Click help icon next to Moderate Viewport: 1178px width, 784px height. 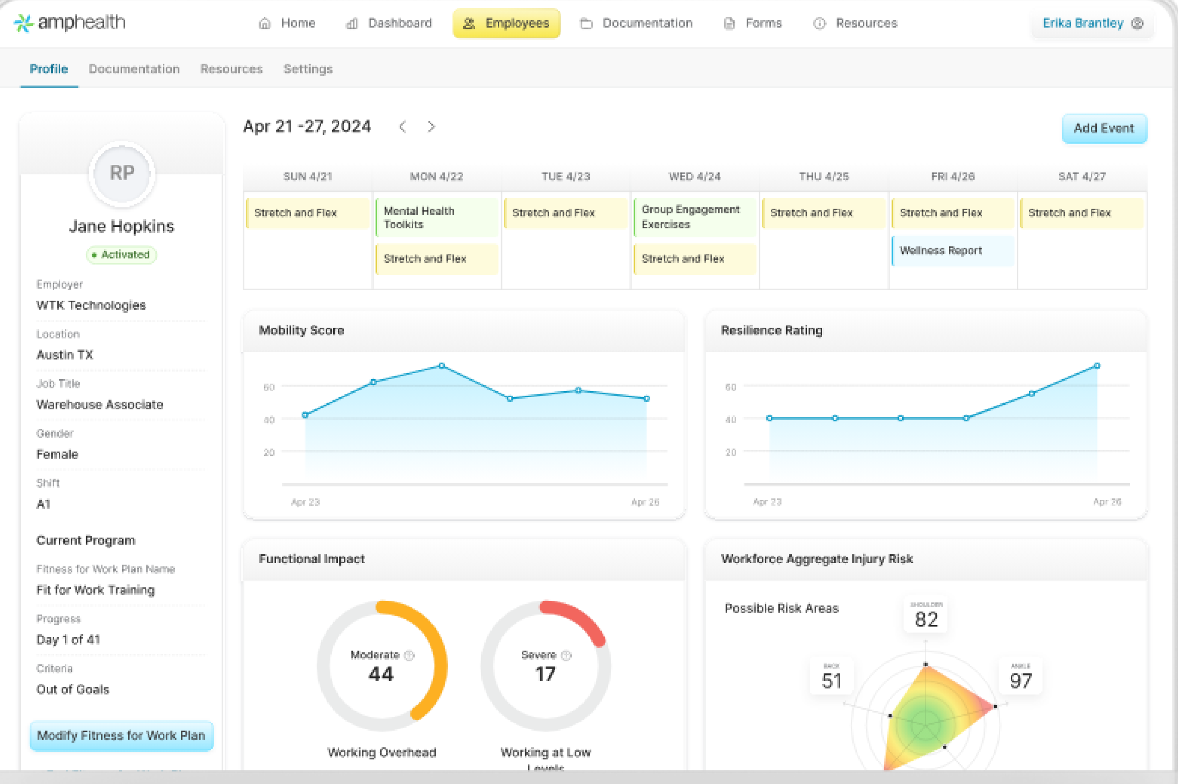coord(409,655)
